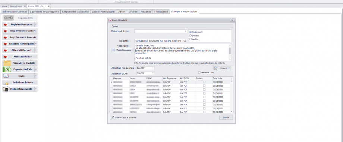This screenshot has width=343, height=142.
Task: Select the Partecipanti radio button
Action: click(x=190, y=32)
